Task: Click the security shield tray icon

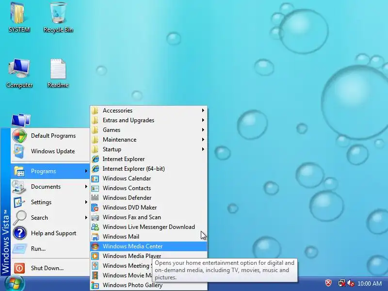Action: click(x=328, y=283)
